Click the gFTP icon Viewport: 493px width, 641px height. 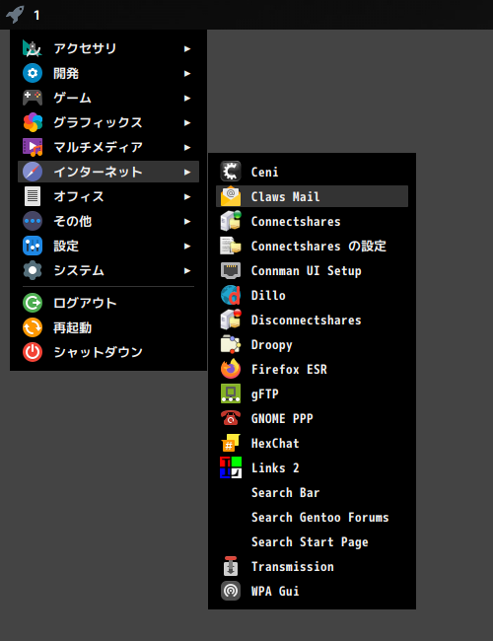(231, 393)
